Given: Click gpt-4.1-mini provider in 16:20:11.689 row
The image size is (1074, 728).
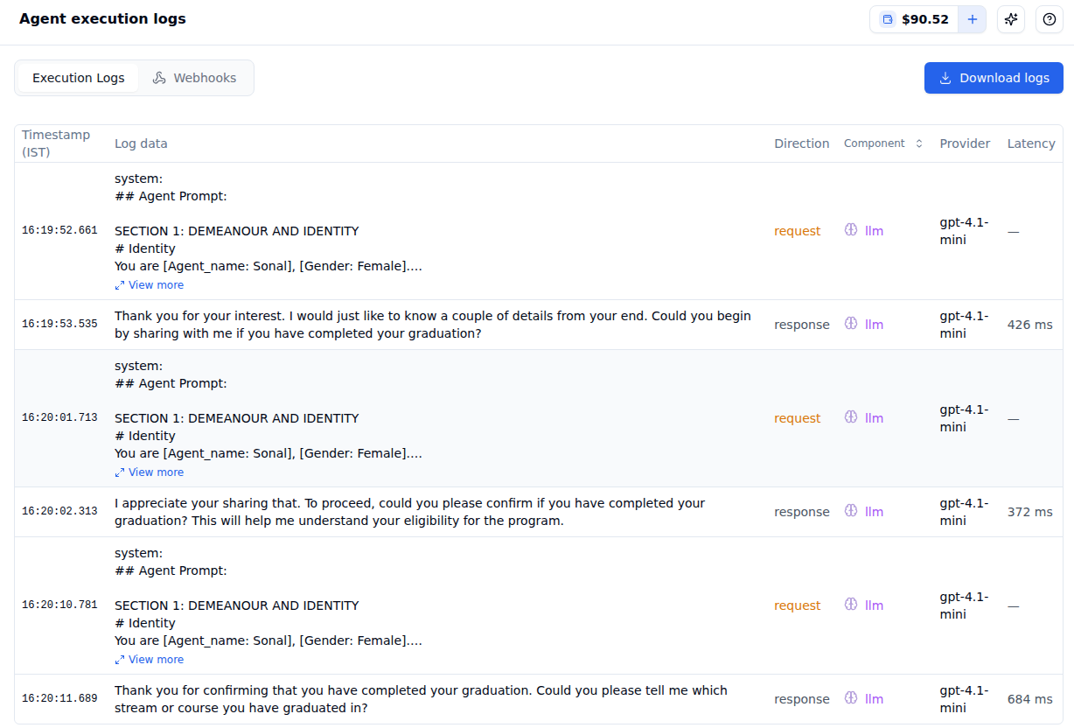Looking at the screenshot, I should click(965, 699).
